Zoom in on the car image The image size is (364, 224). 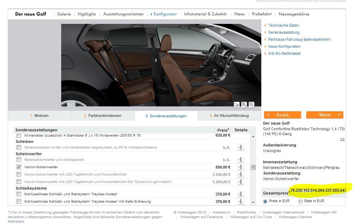[x=244, y=105]
